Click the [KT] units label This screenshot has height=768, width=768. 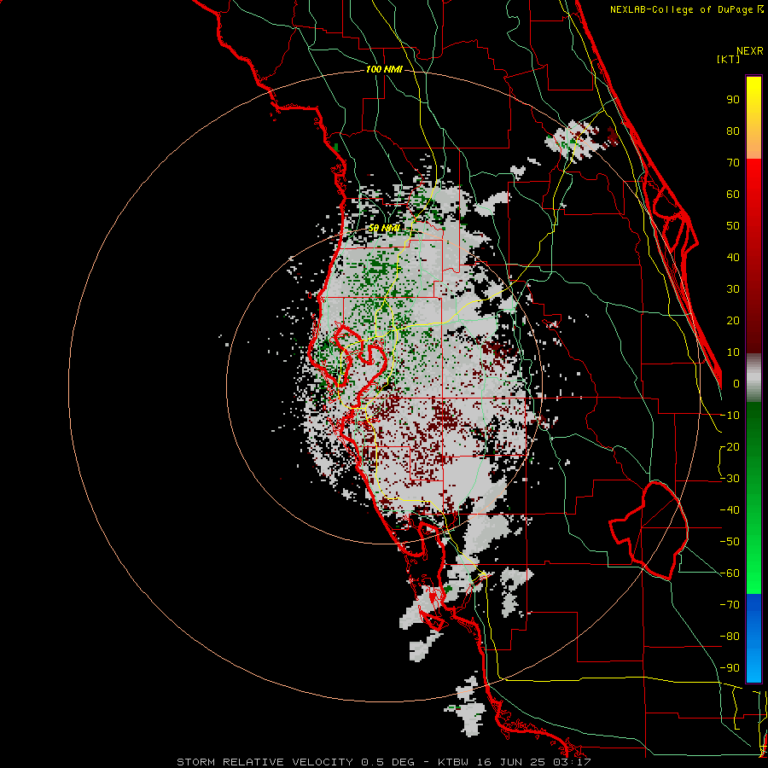(x=728, y=59)
